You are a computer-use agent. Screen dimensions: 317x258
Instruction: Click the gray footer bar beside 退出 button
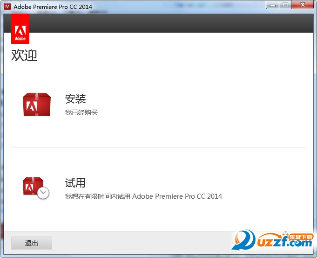tap(140, 243)
